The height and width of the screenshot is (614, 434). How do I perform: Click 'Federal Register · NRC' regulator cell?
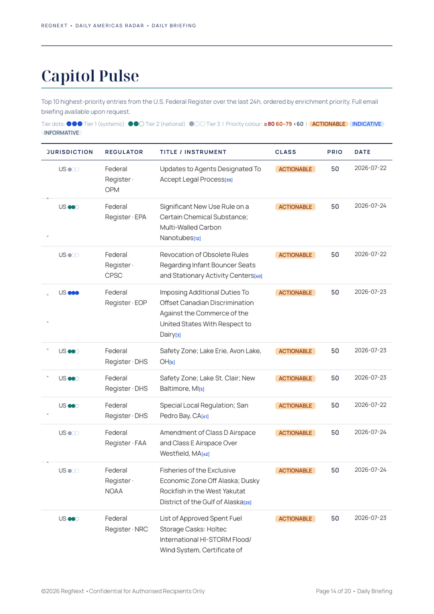tap(127, 524)
